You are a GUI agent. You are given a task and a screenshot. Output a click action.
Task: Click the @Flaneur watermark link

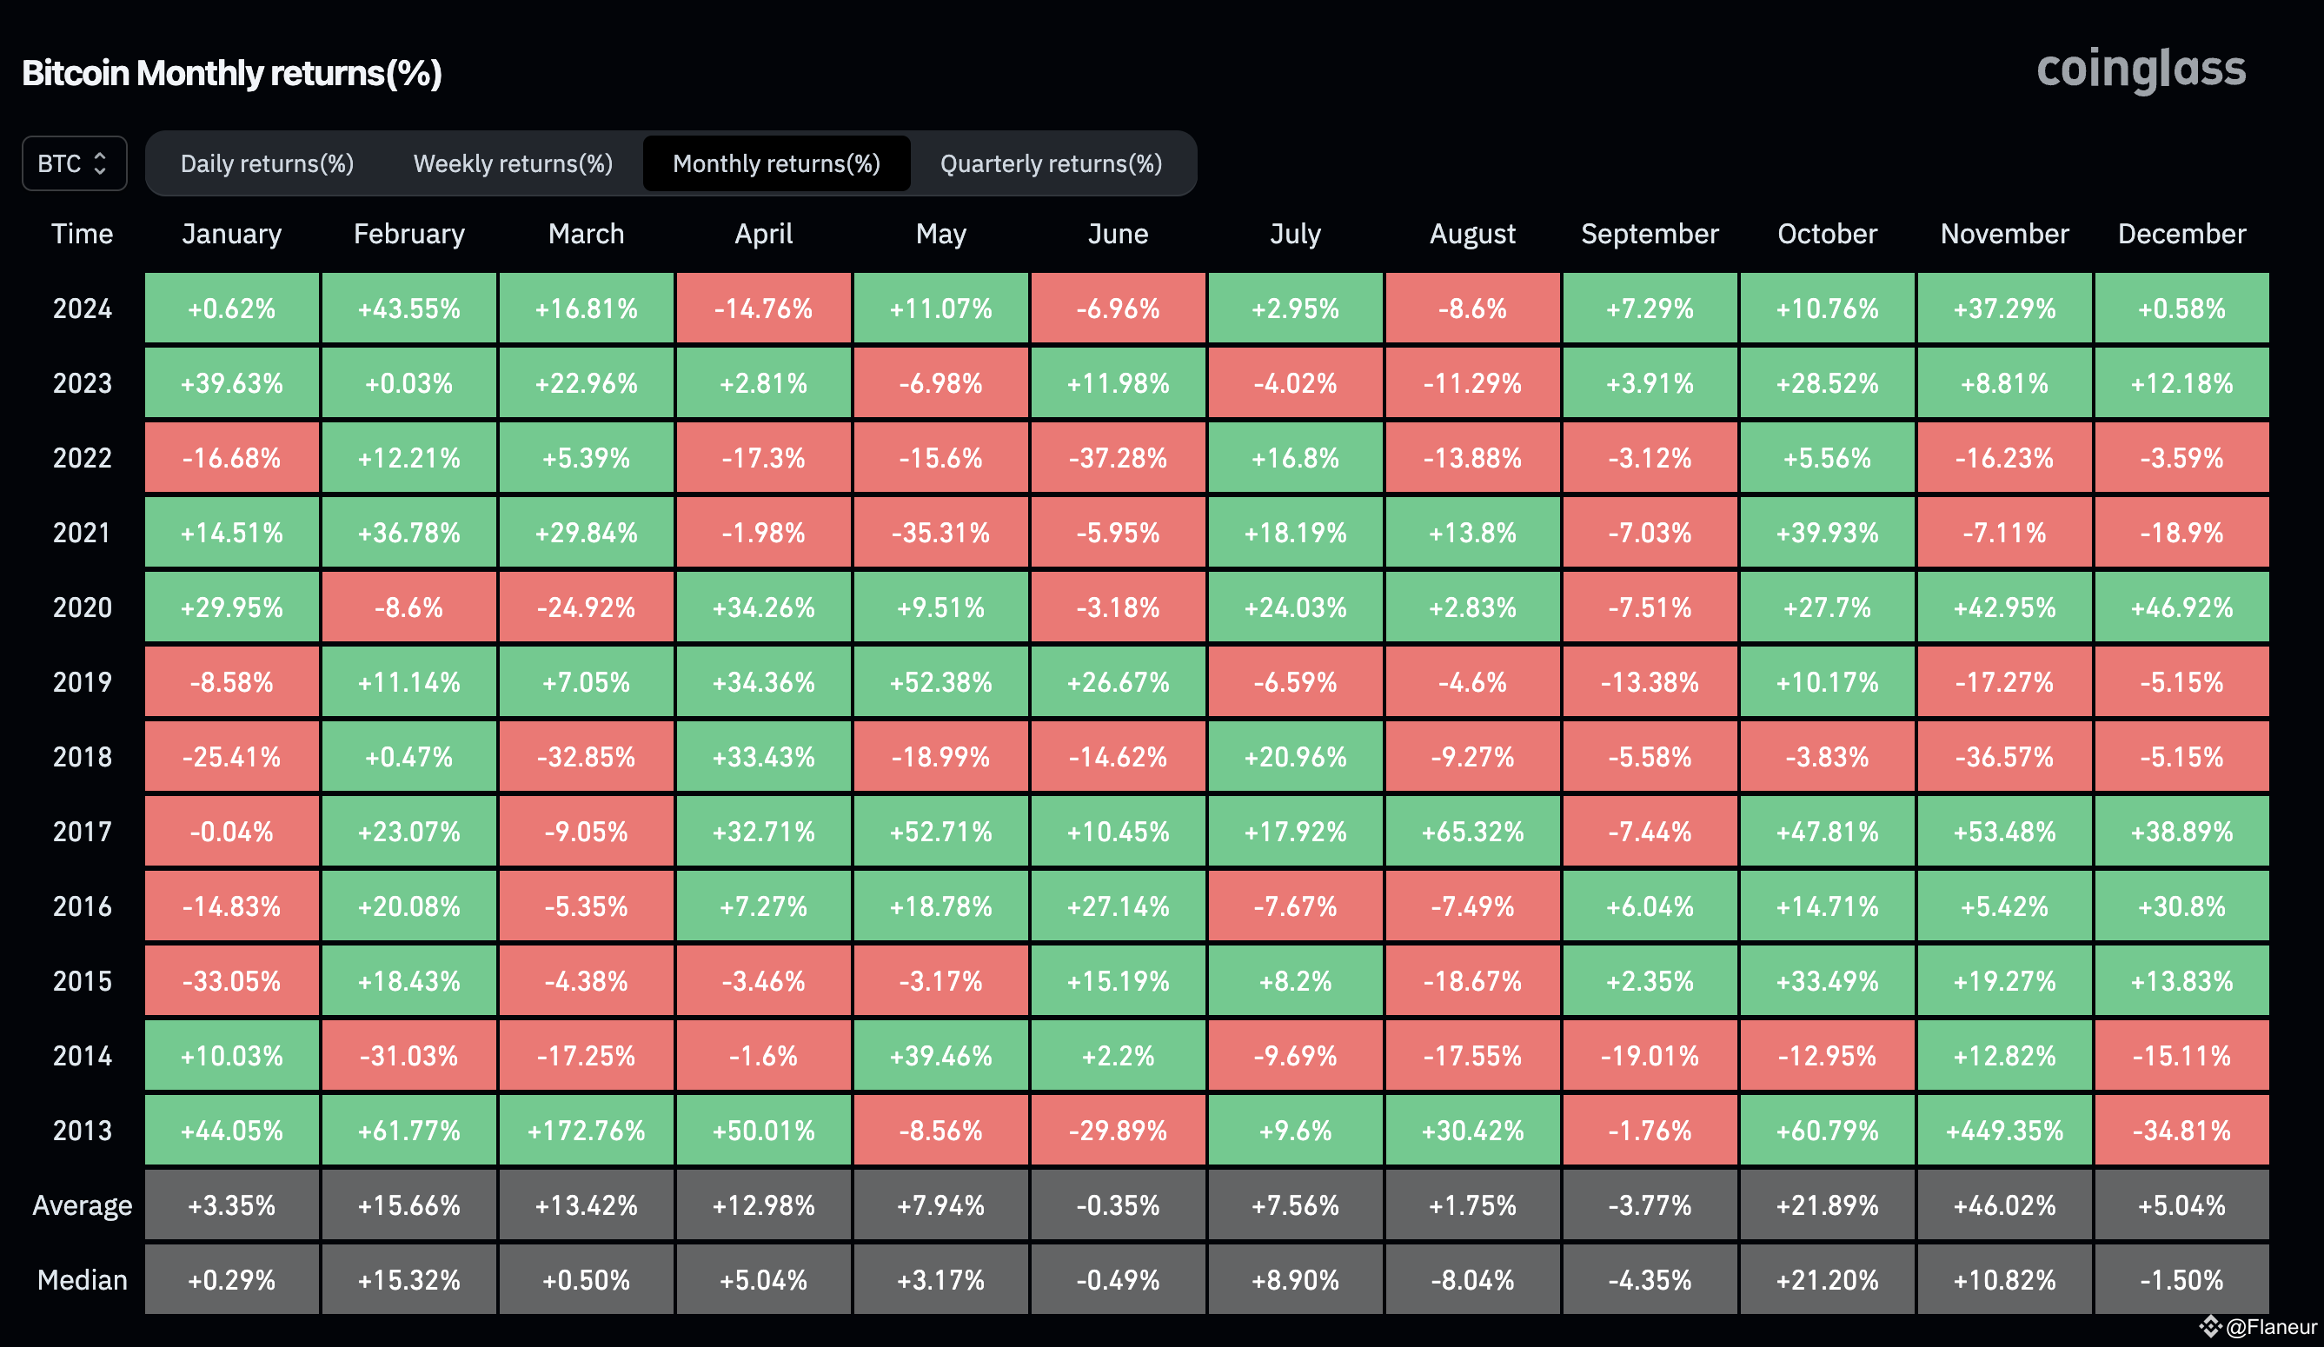pyautogui.click(x=2270, y=1327)
